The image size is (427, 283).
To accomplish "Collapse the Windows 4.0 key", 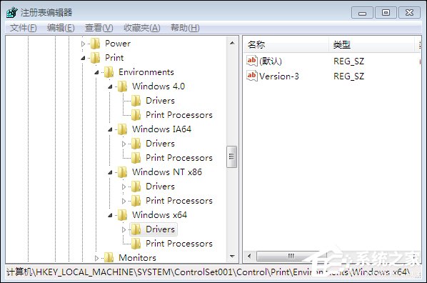I will 110,86.
